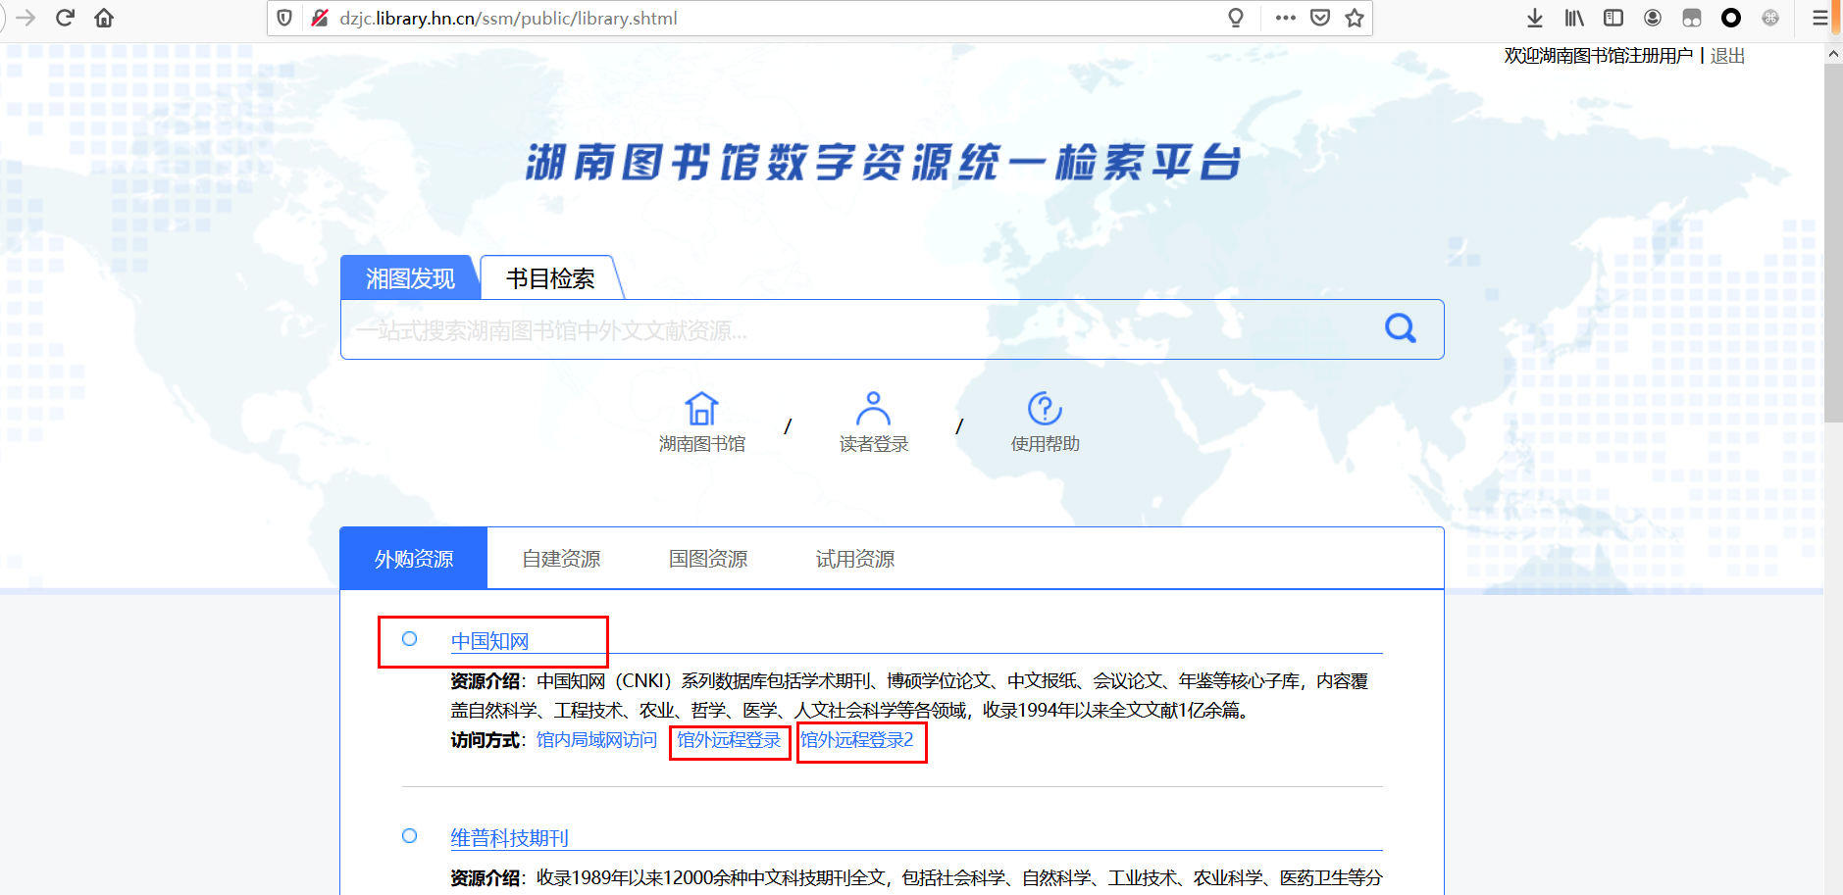This screenshot has width=1843, height=895.
Task: Click the circle bullet beside 维普科技期刊
Action: (410, 836)
